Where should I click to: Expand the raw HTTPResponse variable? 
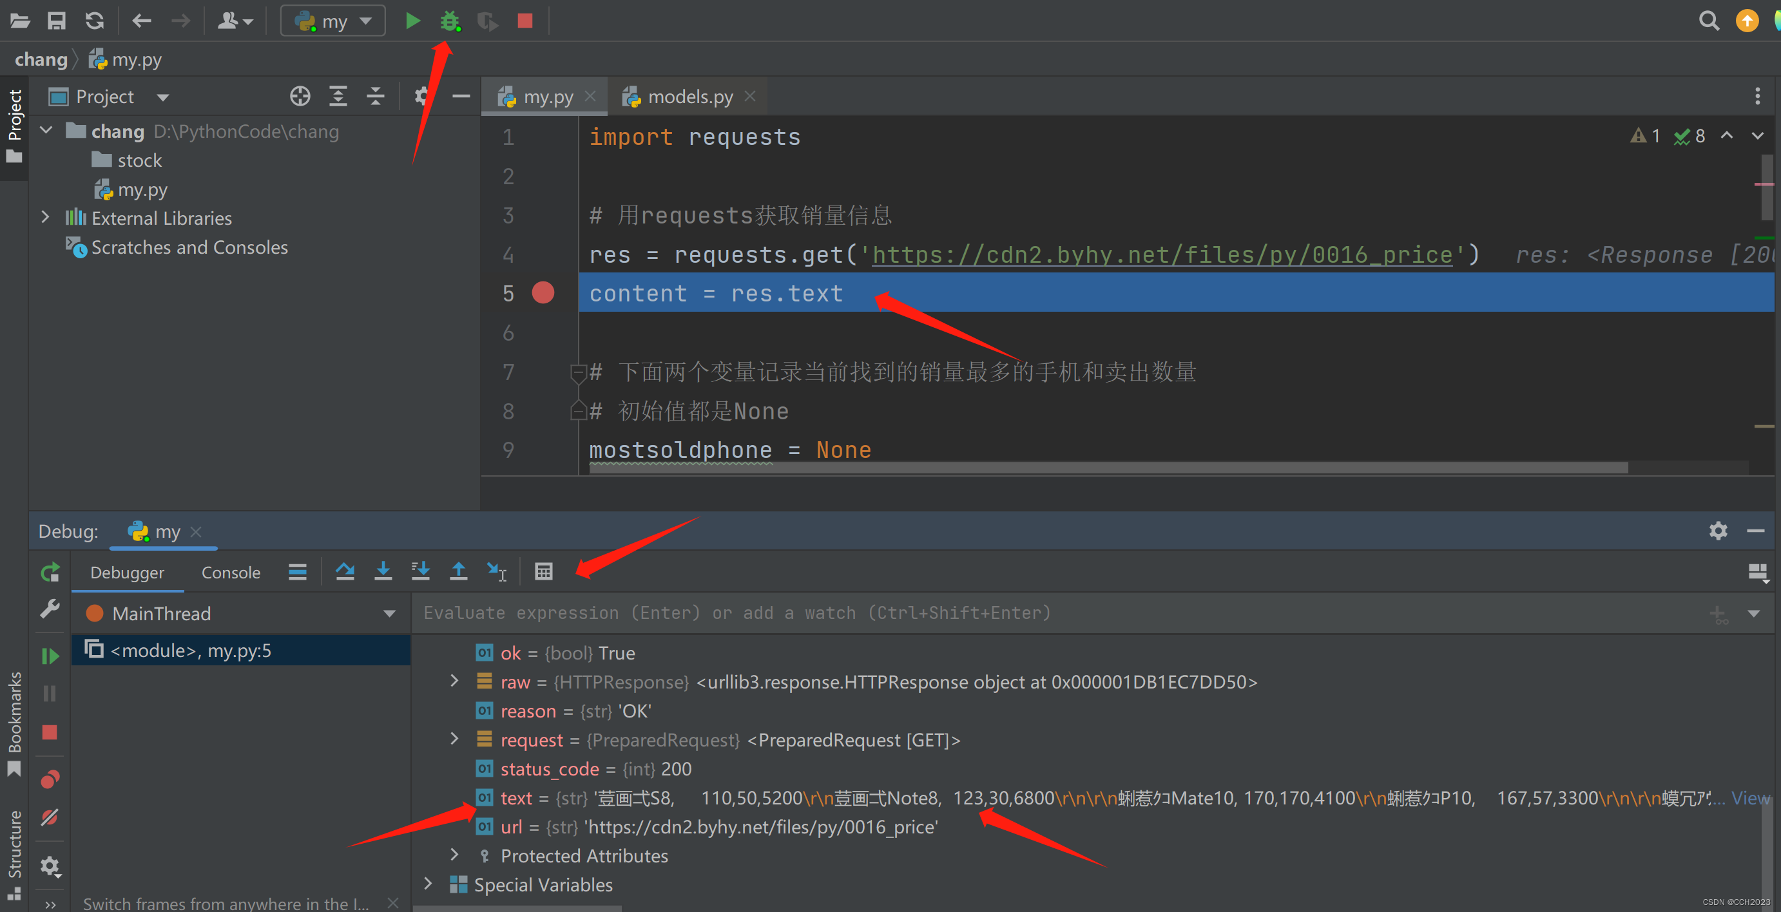(454, 681)
